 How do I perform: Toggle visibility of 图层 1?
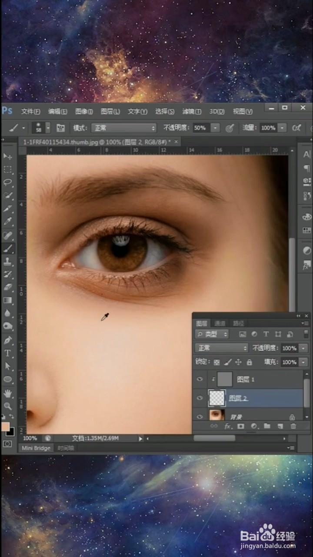(x=200, y=379)
